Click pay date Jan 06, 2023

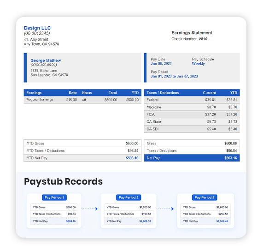(x=161, y=64)
